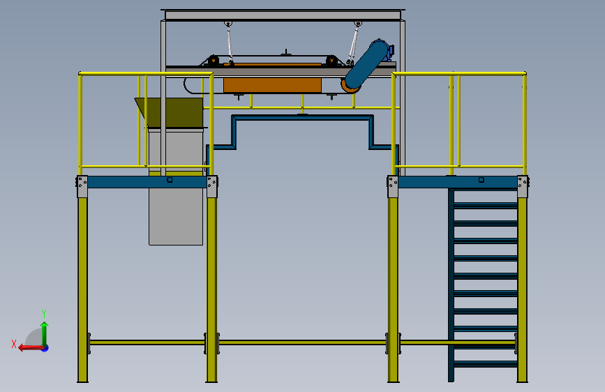605x392 pixels.
Task: Click the green Y axis arrow of the triad
Action: coord(45,333)
